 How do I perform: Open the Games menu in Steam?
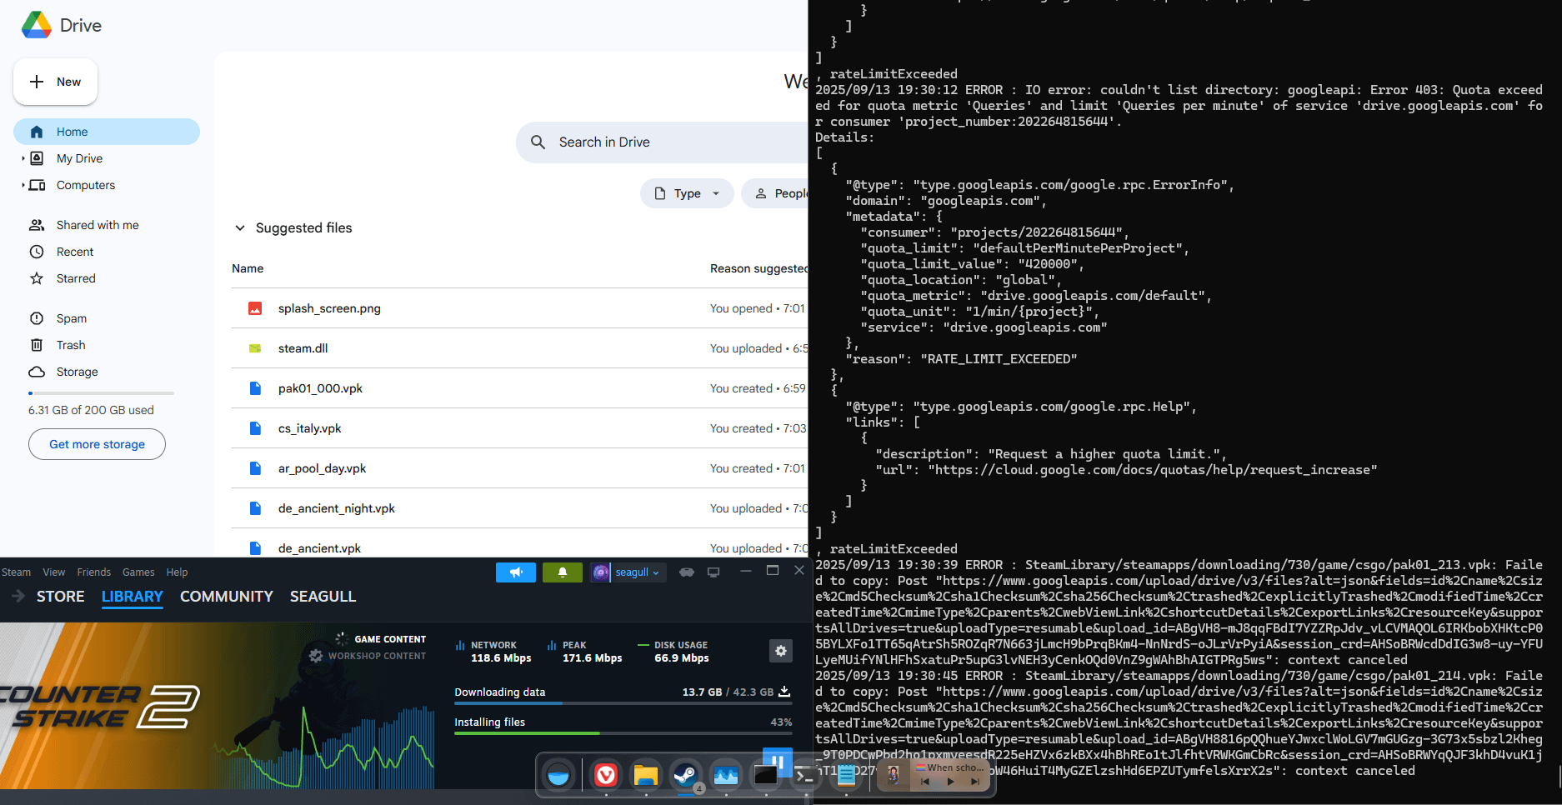click(x=138, y=572)
